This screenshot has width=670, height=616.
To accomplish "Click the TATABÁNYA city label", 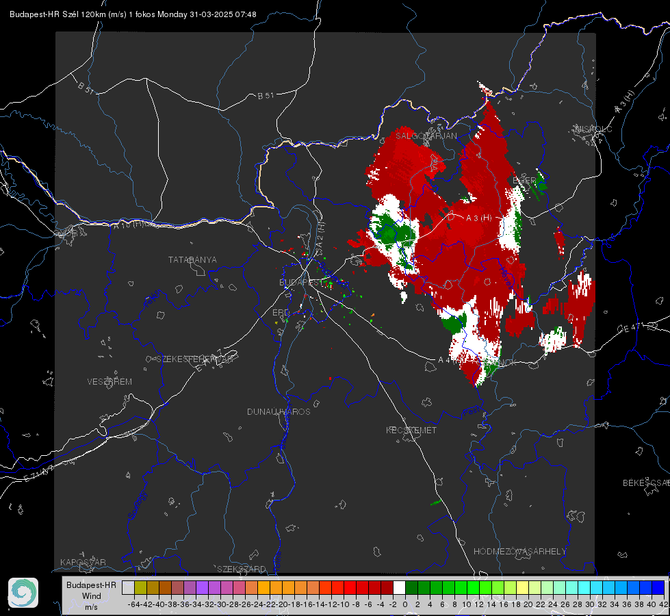I will coord(192,260).
